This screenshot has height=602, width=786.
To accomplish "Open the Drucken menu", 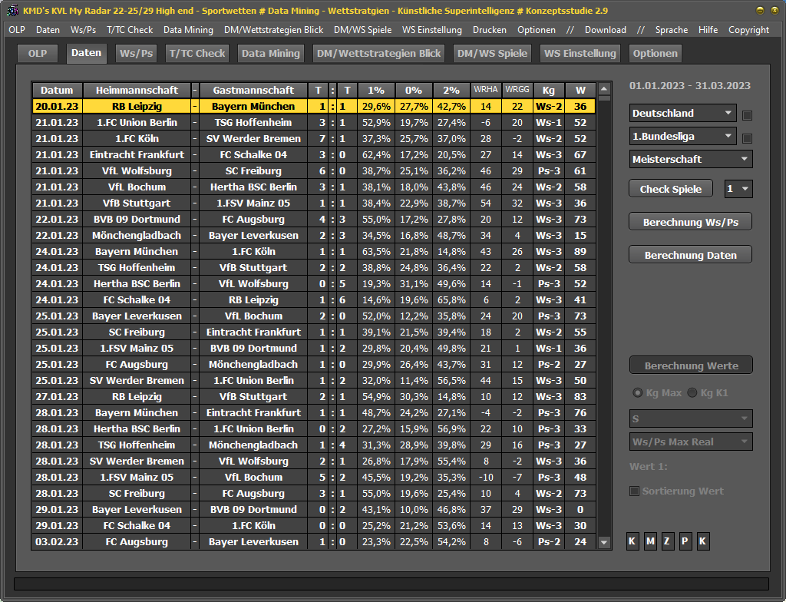I will (x=489, y=30).
